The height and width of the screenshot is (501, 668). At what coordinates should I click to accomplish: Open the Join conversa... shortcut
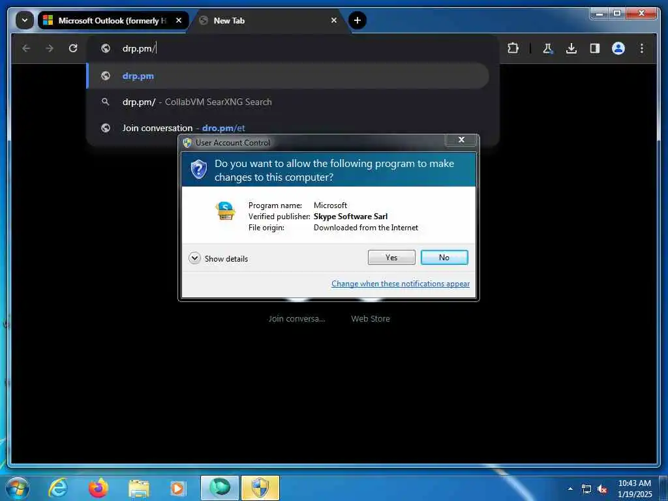297,318
